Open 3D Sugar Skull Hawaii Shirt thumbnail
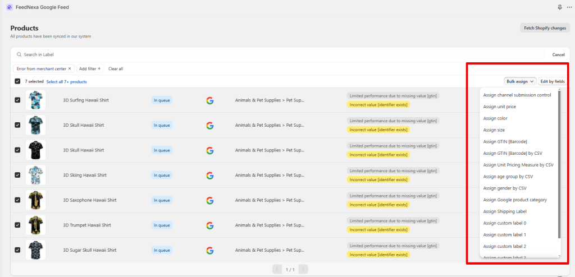 [35, 250]
